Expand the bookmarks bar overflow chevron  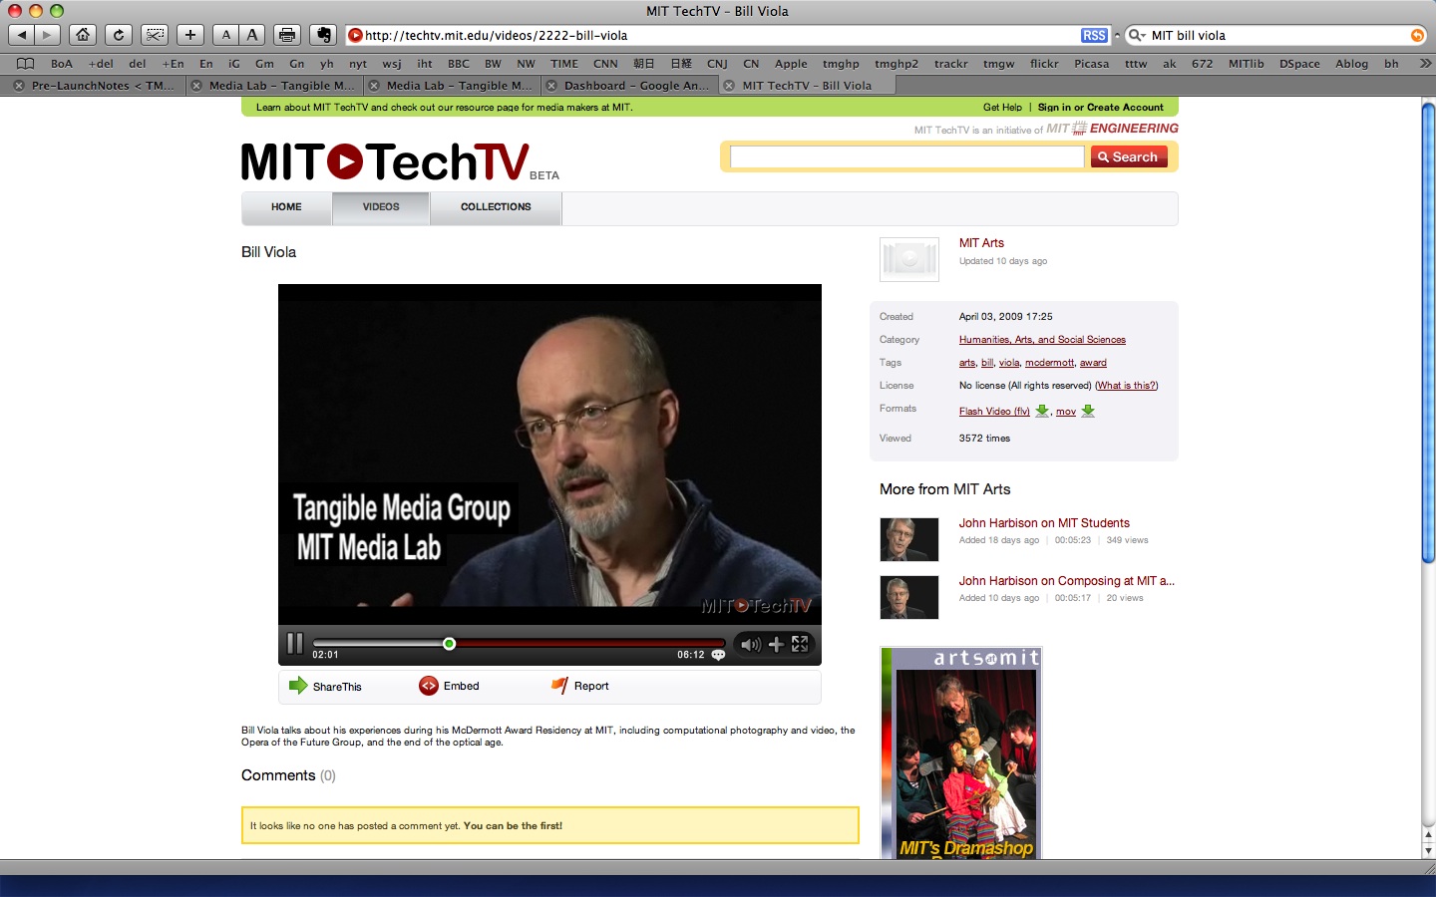click(x=1425, y=63)
